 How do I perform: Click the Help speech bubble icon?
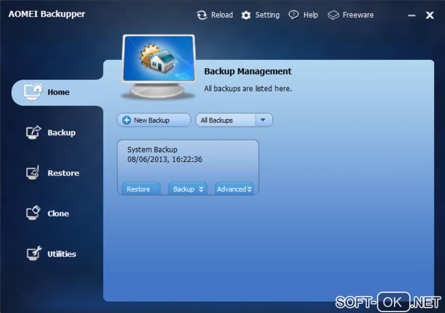point(294,15)
